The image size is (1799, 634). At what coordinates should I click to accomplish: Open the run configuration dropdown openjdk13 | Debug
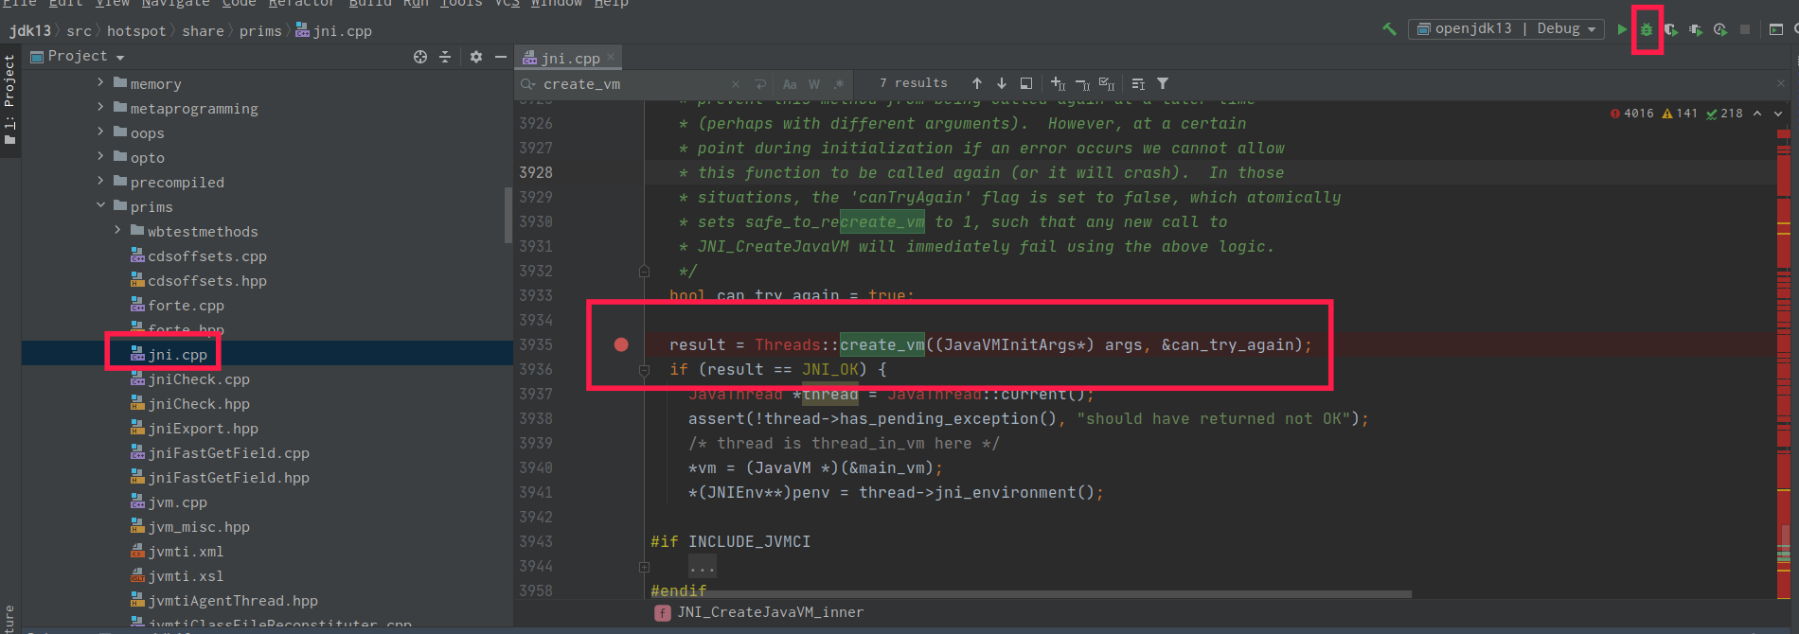tap(1506, 29)
